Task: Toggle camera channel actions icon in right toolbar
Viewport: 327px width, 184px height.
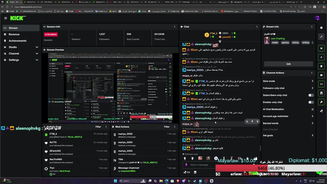Action: 321,93
